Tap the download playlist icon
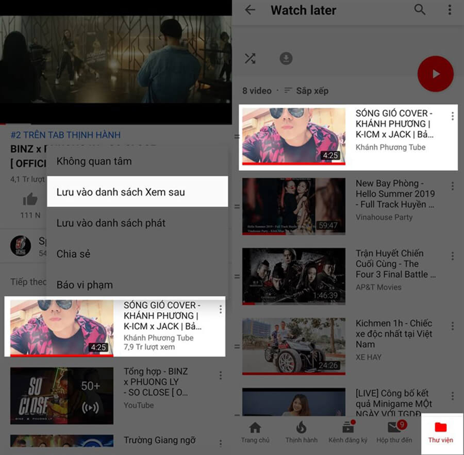 click(286, 58)
